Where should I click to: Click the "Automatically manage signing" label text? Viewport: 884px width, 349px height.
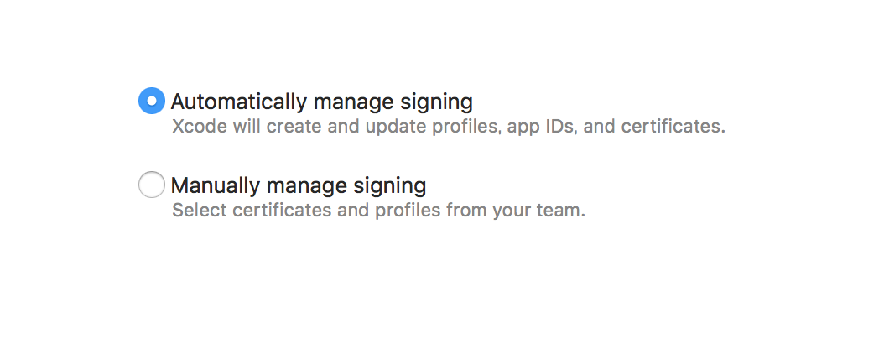click(x=321, y=102)
